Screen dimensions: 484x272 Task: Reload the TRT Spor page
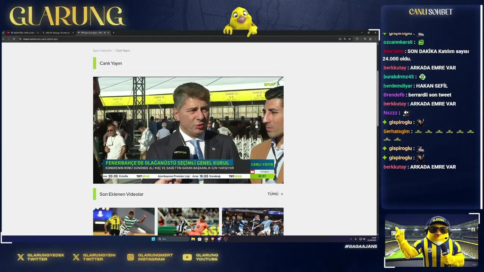point(14,39)
